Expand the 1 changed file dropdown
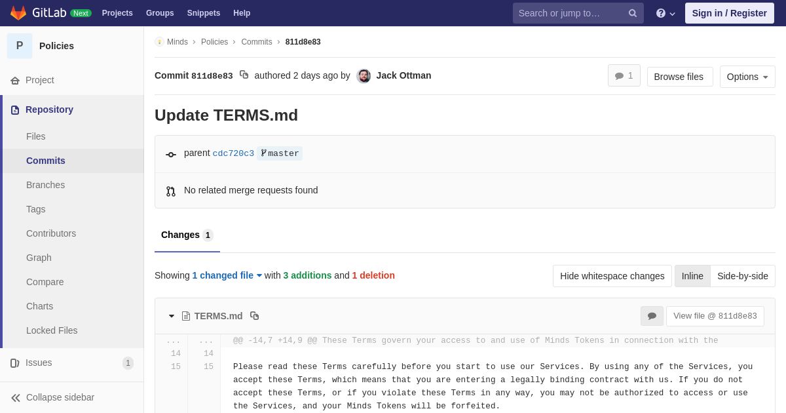Image resolution: width=786 pixels, height=413 pixels. (227, 275)
